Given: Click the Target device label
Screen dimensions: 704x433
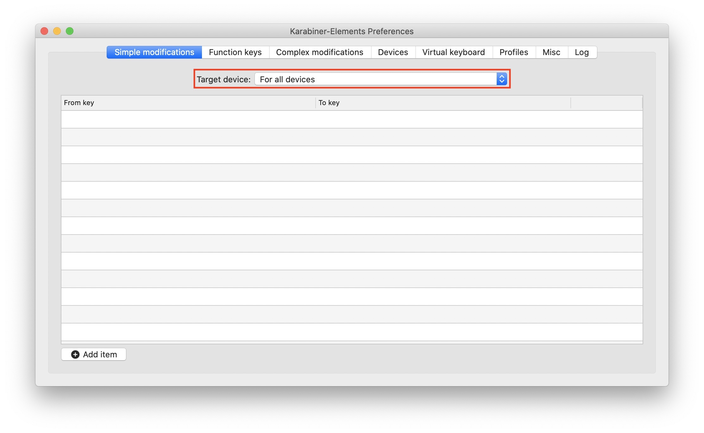Looking at the screenshot, I should point(223,79).
